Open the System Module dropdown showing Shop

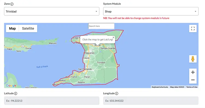coord(151,11)
